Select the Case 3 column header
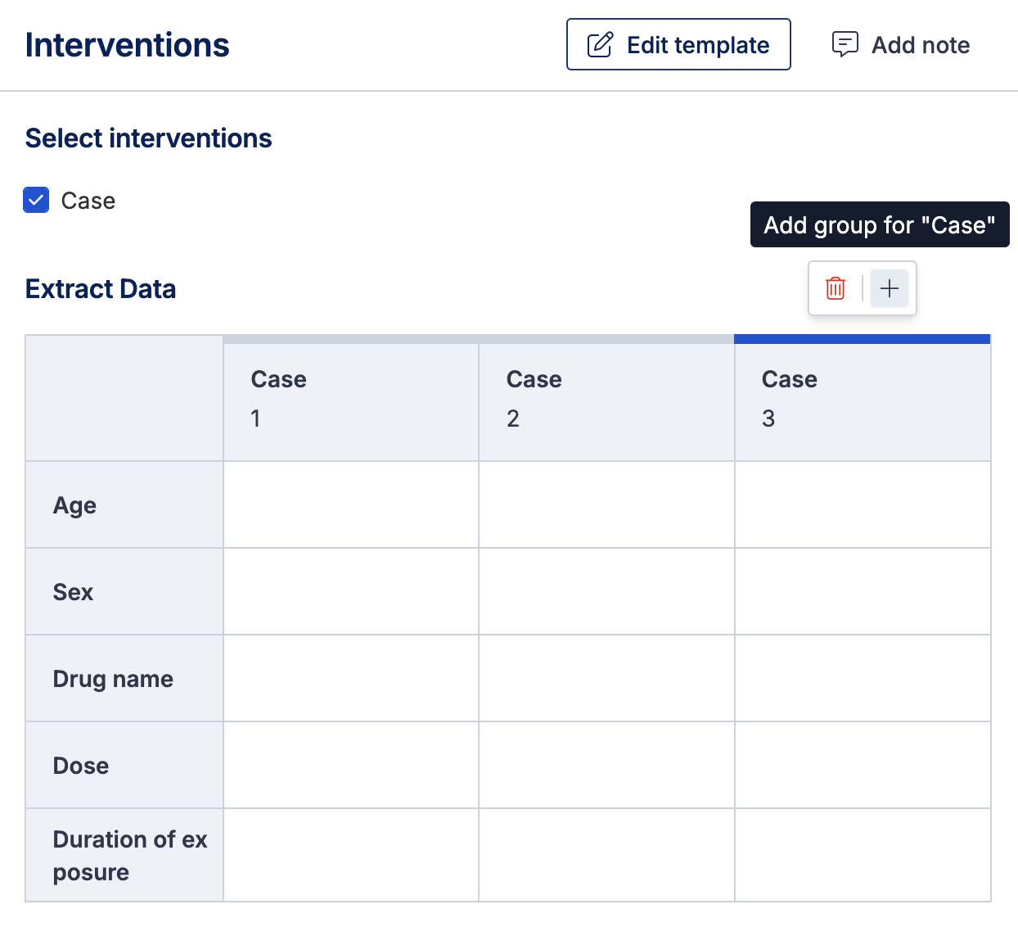 (863, 401)
